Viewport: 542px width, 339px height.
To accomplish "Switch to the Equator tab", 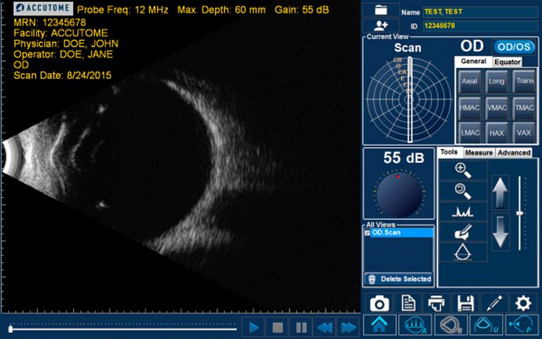I will [x=507, y=62].
